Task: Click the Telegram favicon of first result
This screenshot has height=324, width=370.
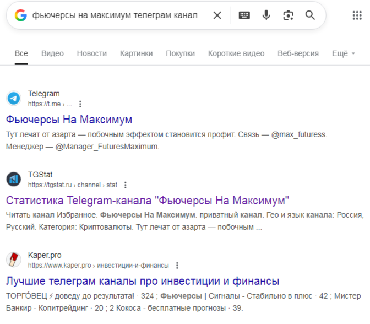Action: (x=13, y=98)
